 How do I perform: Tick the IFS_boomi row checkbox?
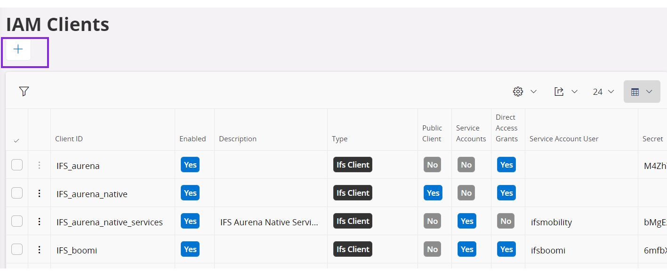(x=17, y=249)
